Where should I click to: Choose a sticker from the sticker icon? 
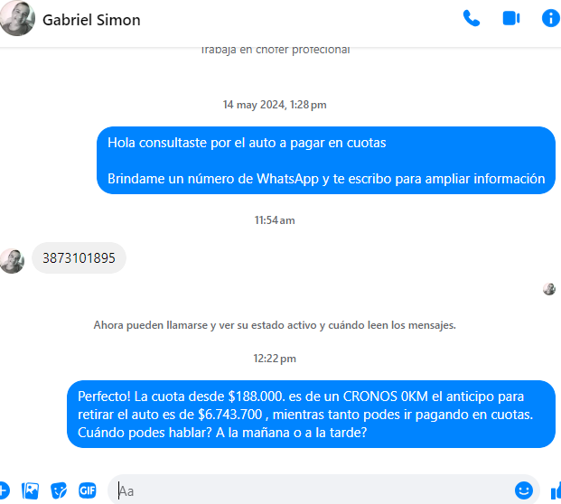[59, 490]
